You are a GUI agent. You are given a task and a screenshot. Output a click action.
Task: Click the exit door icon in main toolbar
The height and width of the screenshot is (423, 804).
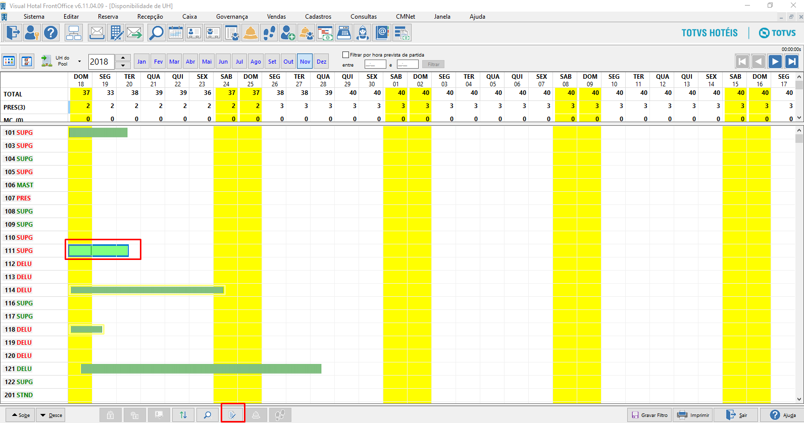(13, 33)
